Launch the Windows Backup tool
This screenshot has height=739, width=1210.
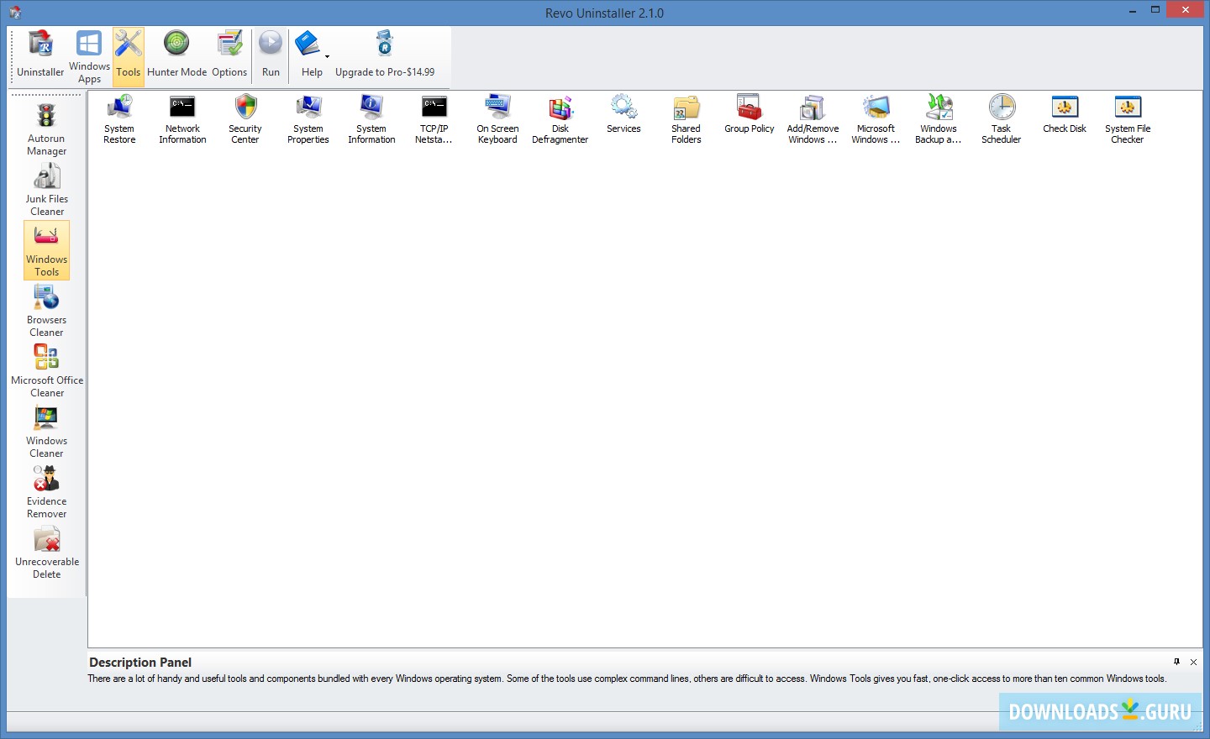[939, 119]
